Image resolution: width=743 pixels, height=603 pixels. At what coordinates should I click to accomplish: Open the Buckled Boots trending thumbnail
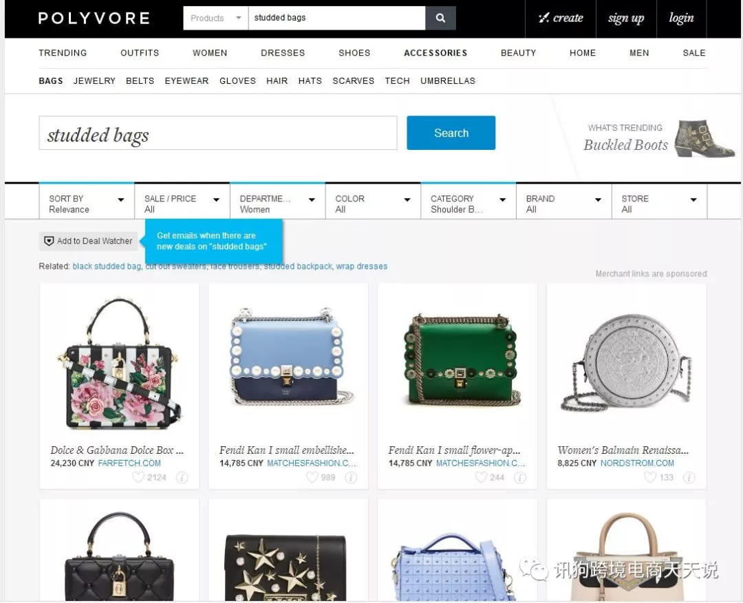(704, 138)
